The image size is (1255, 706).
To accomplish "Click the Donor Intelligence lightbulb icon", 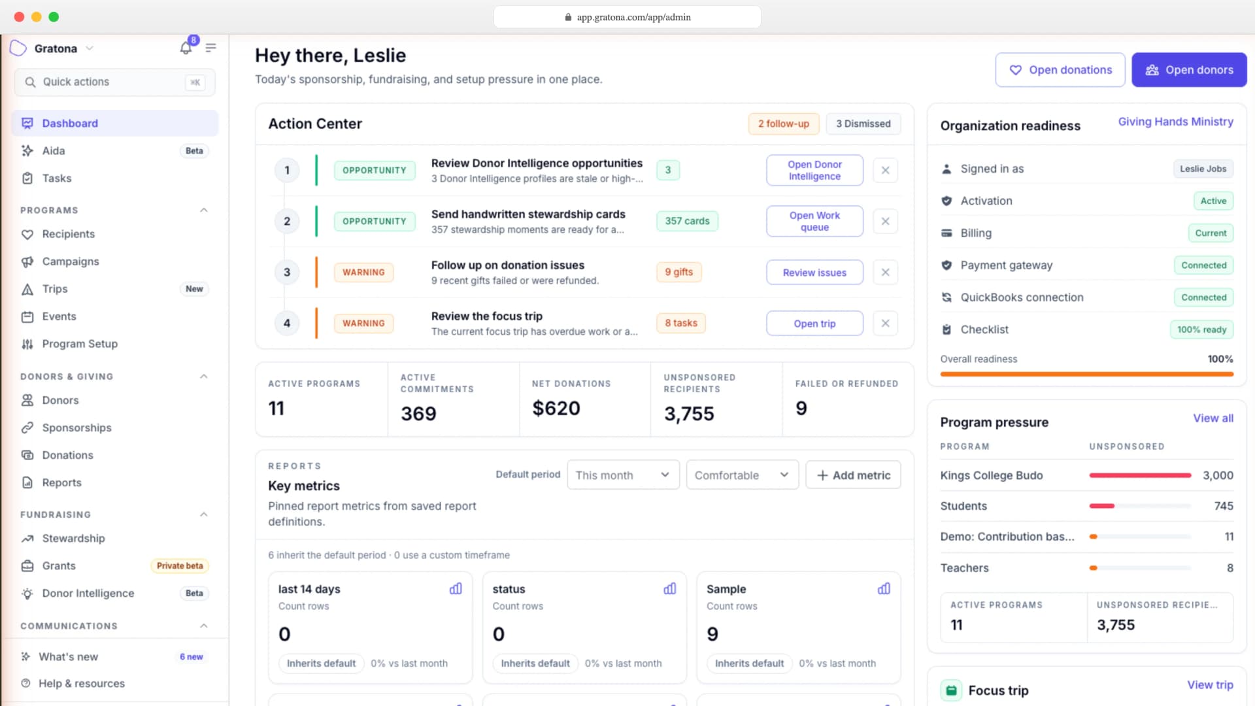I will tap(27, 594).
